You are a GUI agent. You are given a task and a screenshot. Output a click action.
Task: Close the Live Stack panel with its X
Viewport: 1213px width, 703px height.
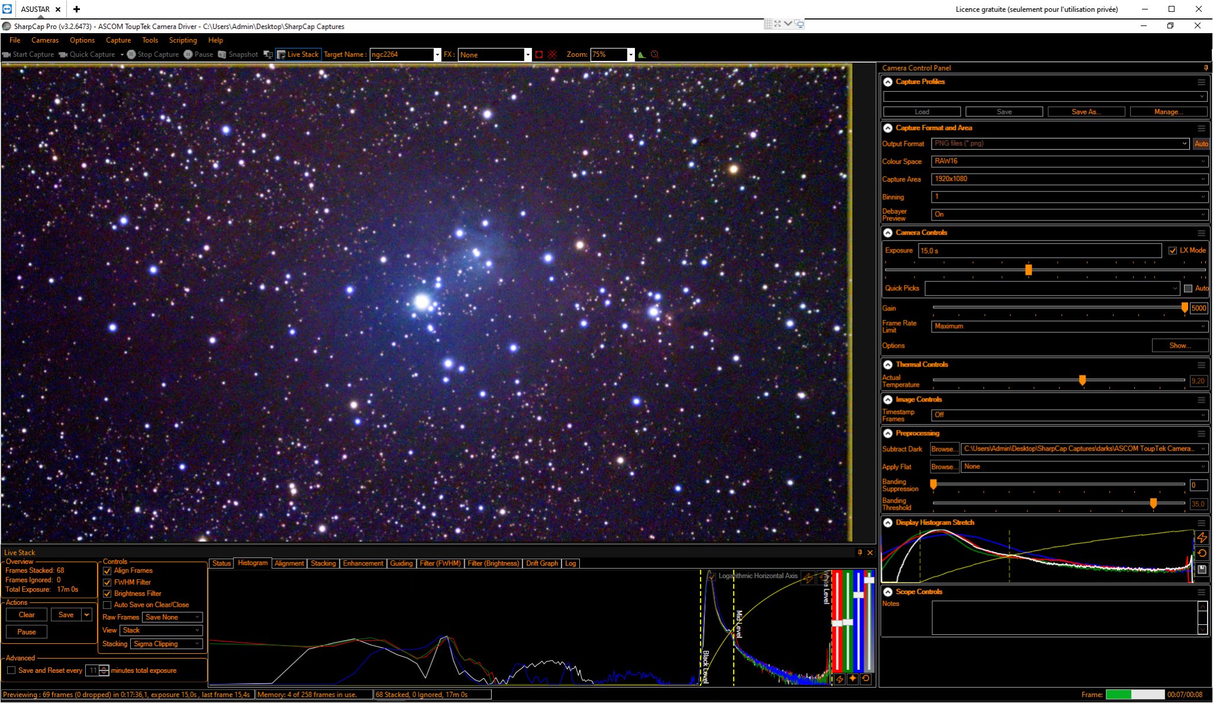(870, 553)
